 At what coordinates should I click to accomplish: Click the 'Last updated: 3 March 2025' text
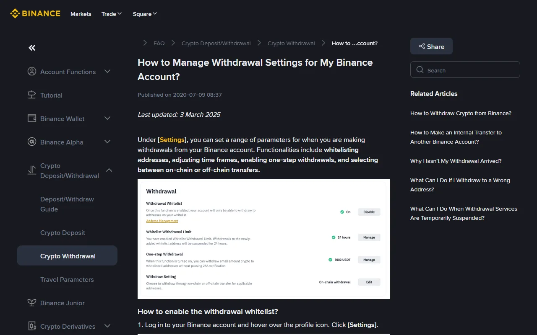click(179, 114)
